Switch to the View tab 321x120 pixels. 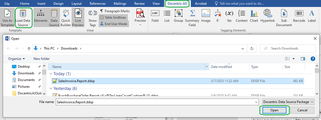tap(156, 3)
